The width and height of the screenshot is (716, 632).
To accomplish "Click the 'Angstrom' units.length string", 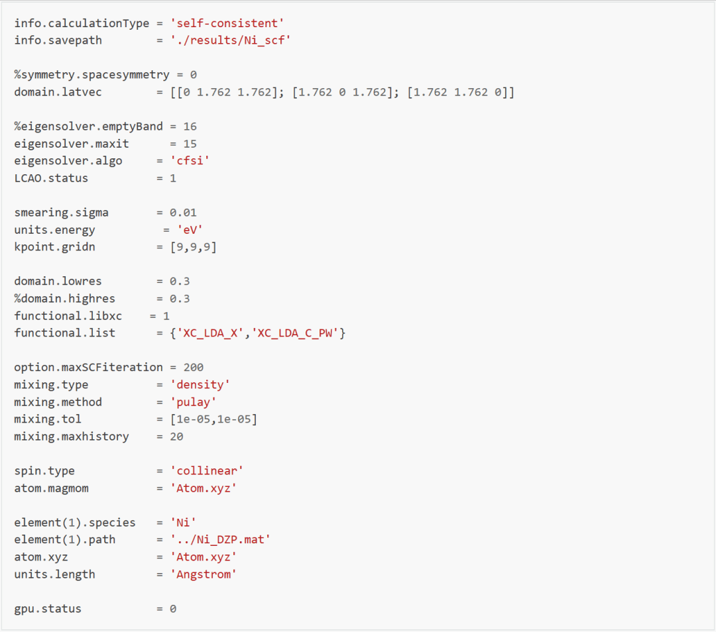I will [204, 574].
